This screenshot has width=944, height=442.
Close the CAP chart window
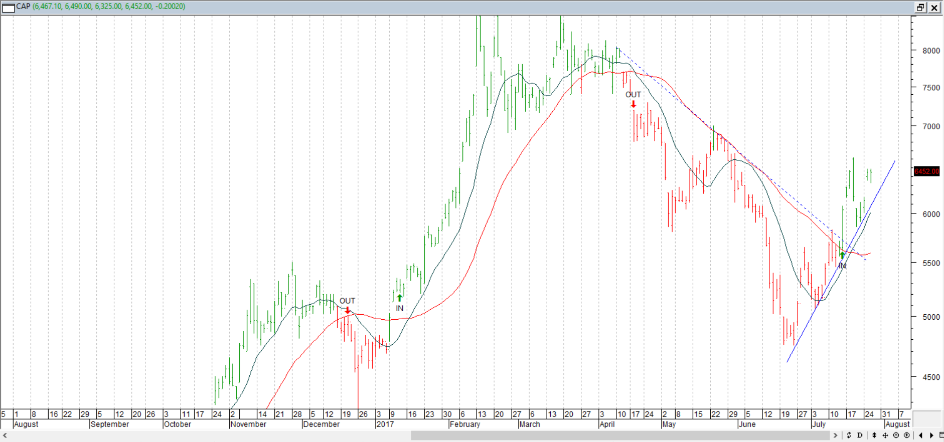[x=934, y=7]
